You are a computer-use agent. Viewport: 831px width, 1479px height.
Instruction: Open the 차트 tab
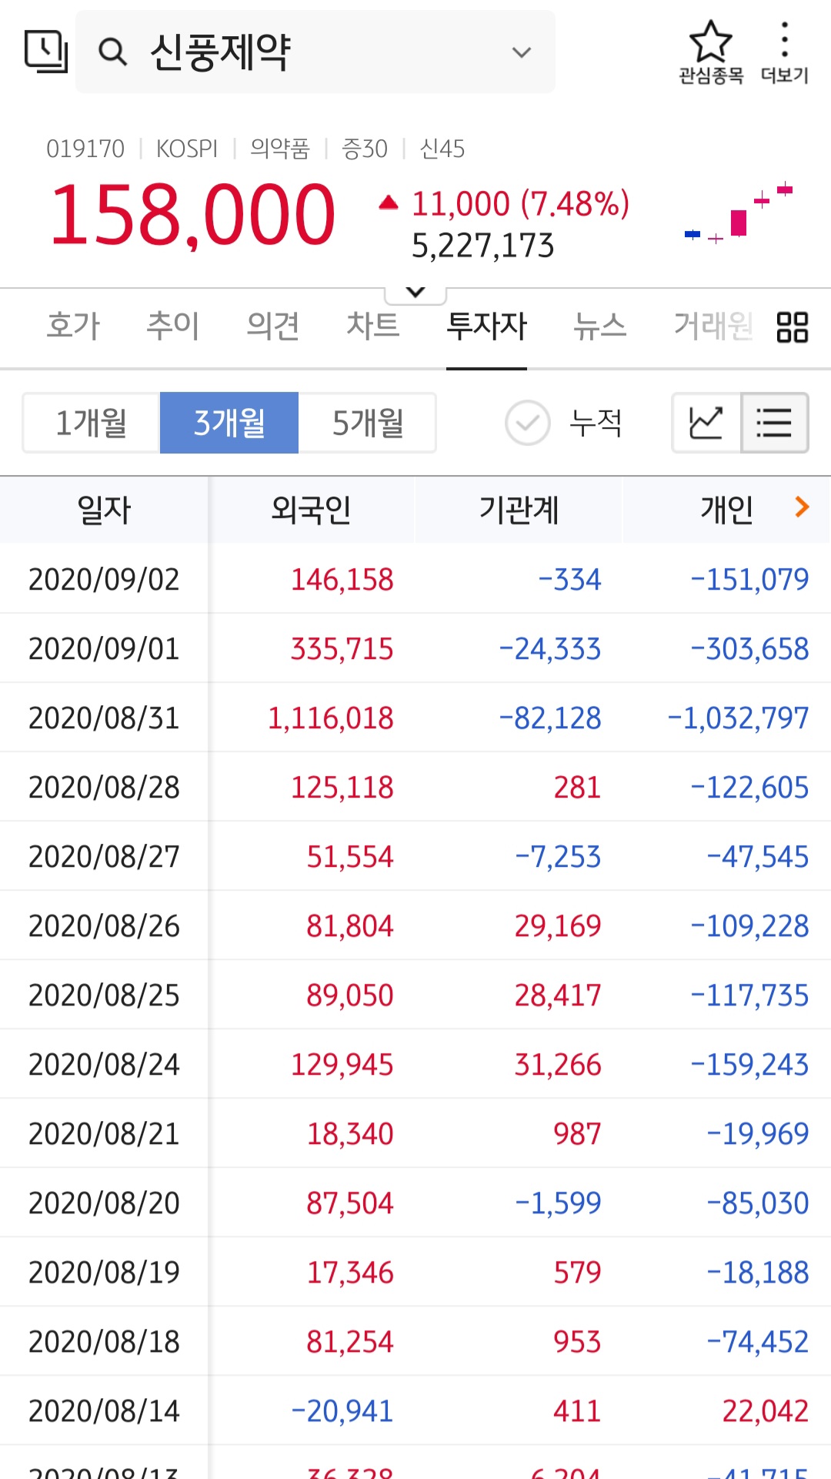[372, 326]
